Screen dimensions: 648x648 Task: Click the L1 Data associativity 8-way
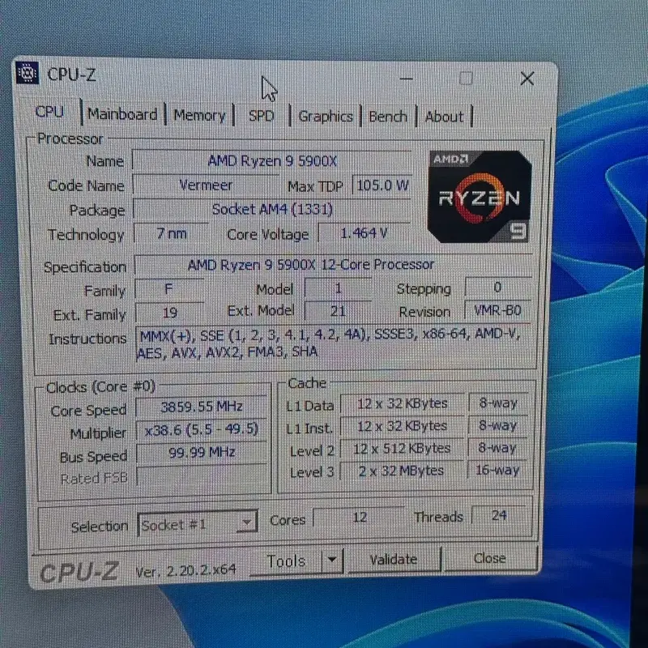click(x=498, y=403)
